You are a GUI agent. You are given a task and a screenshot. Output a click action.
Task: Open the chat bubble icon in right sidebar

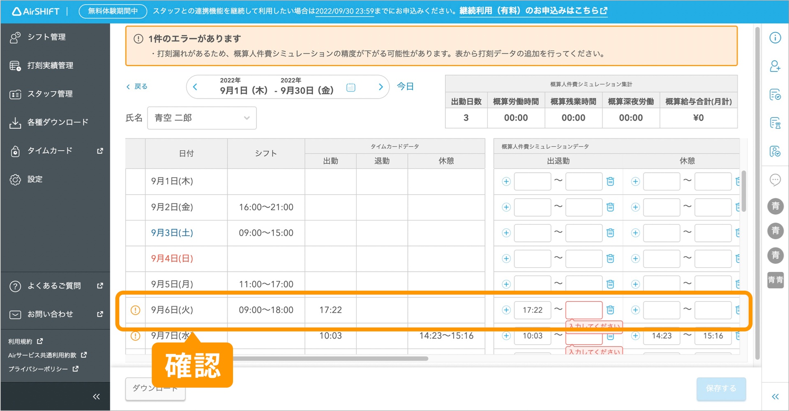click(775, 180)
